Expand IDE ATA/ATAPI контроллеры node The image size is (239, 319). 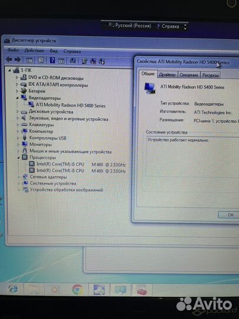click(x=17, y=84)
